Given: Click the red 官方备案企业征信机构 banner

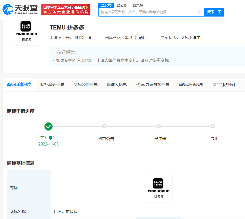Looking at the screenshot, I should tap(66, 9).
